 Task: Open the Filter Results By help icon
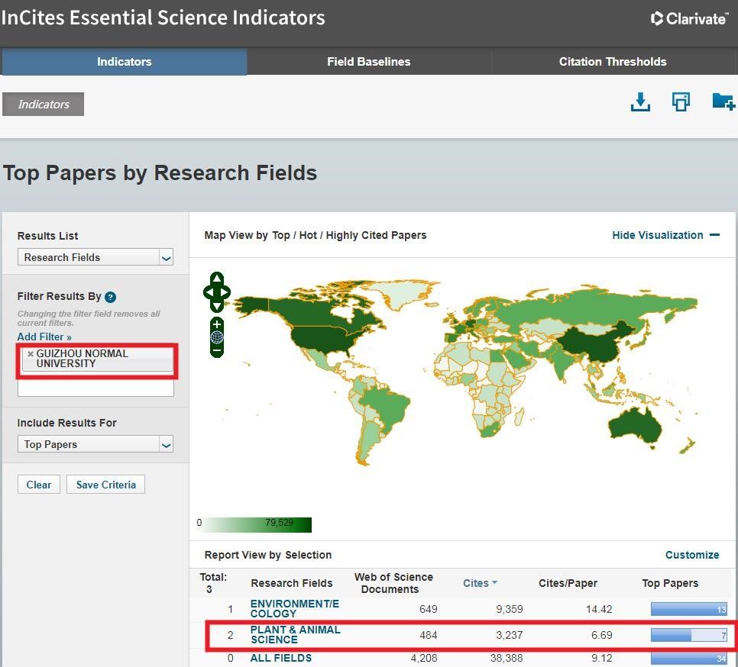[x=111, y=297]
